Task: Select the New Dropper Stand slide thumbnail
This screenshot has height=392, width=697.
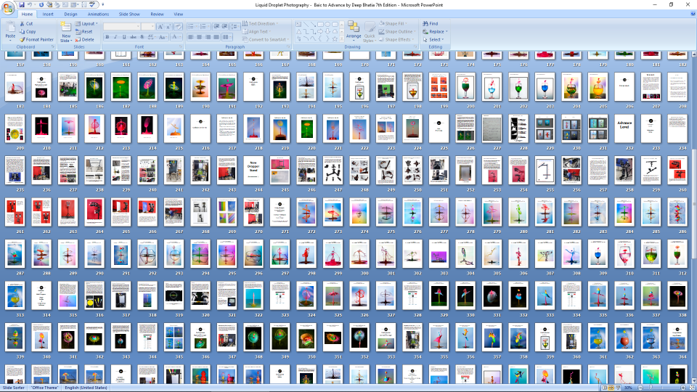Action: point(253,170)
